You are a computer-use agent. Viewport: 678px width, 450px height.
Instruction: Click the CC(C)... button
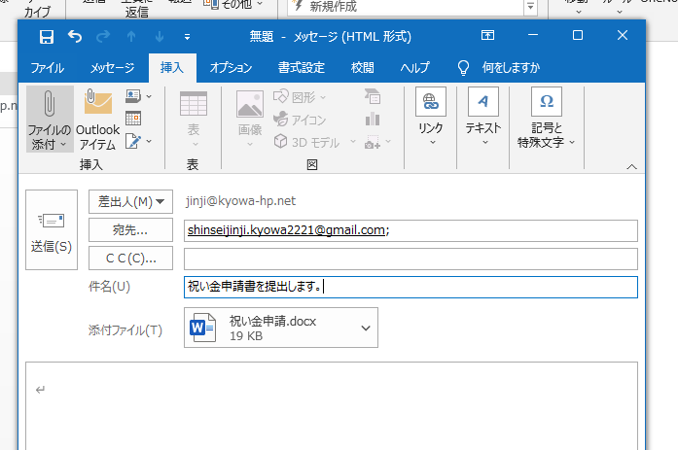click(130, 259)
